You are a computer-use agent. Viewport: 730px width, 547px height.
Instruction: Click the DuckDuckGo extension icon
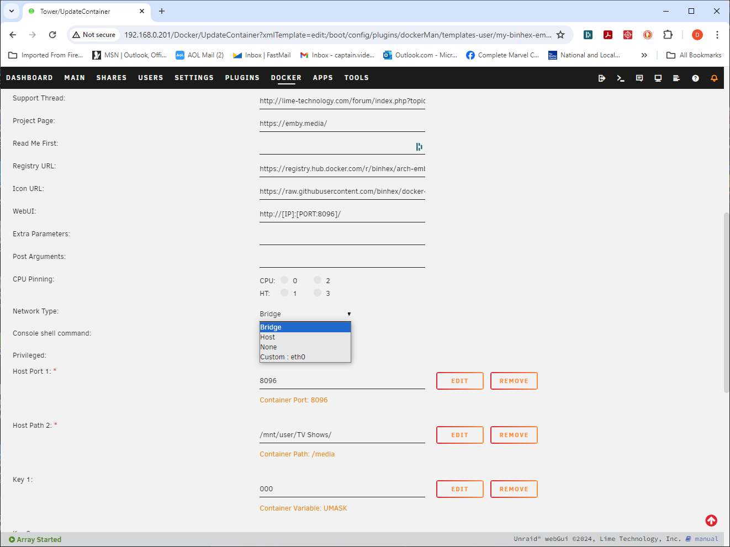648,35
